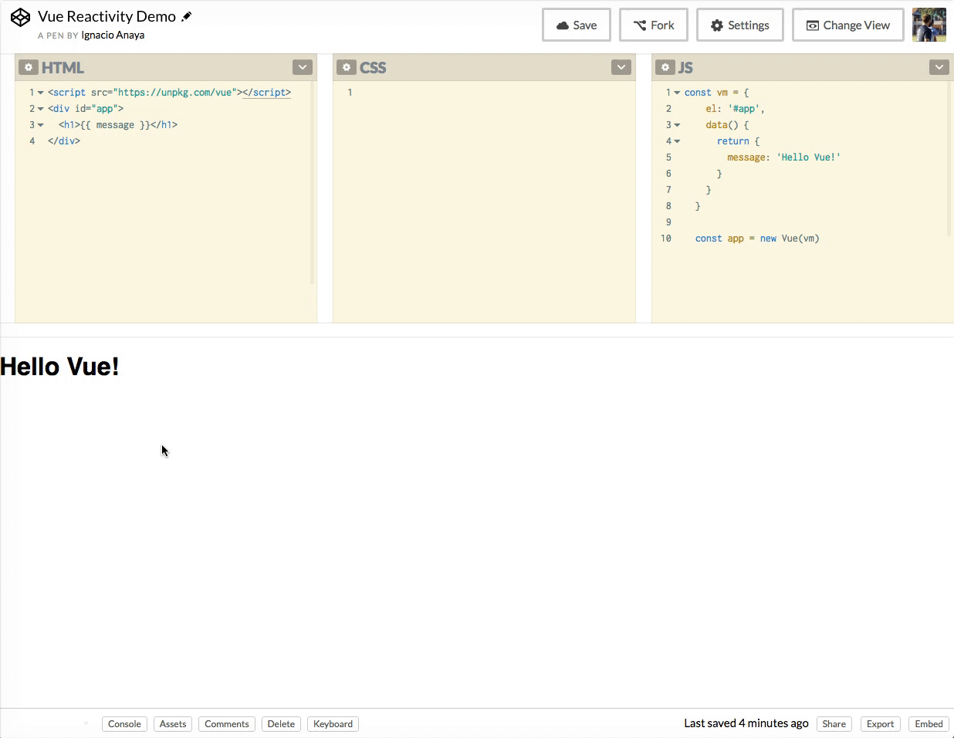Screen dimensions: 954x738
Task: Open the Console panel
Action: coord(124,724)
